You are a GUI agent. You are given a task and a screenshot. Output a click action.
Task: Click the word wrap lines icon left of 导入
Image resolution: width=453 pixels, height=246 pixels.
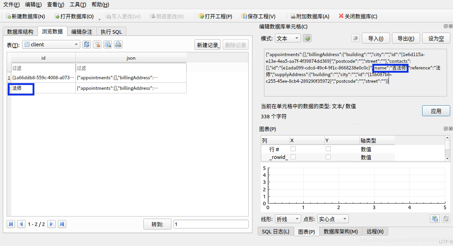(x=356, y=38)
